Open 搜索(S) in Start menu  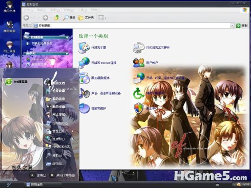54,156
